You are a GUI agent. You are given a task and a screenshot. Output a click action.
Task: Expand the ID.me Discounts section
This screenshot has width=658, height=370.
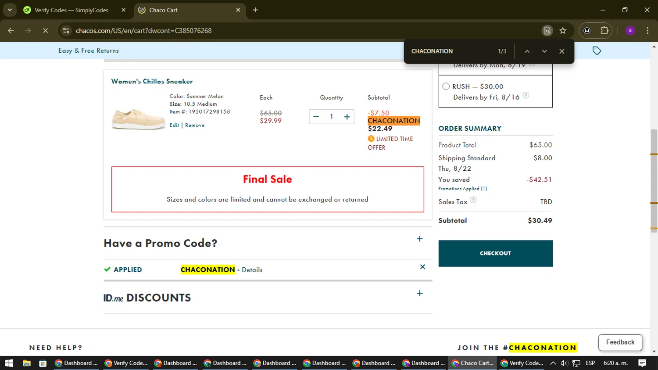419,293
